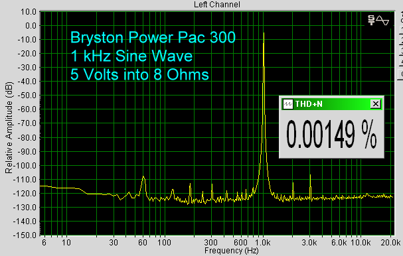Click the Relative Amplitude (dB) axis label
403x256 pixels.
(9, 127)
